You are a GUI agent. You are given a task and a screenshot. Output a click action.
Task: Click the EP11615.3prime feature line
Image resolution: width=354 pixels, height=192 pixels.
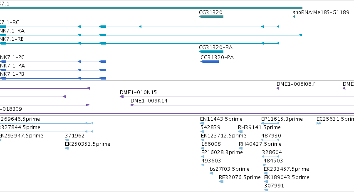point(270,123)
